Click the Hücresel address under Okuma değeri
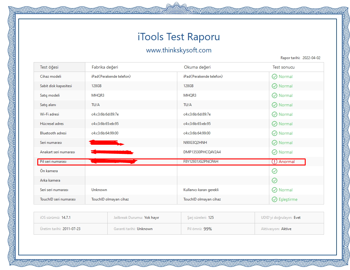The width and height of the screenshot is (350, 270). [197, 124]
